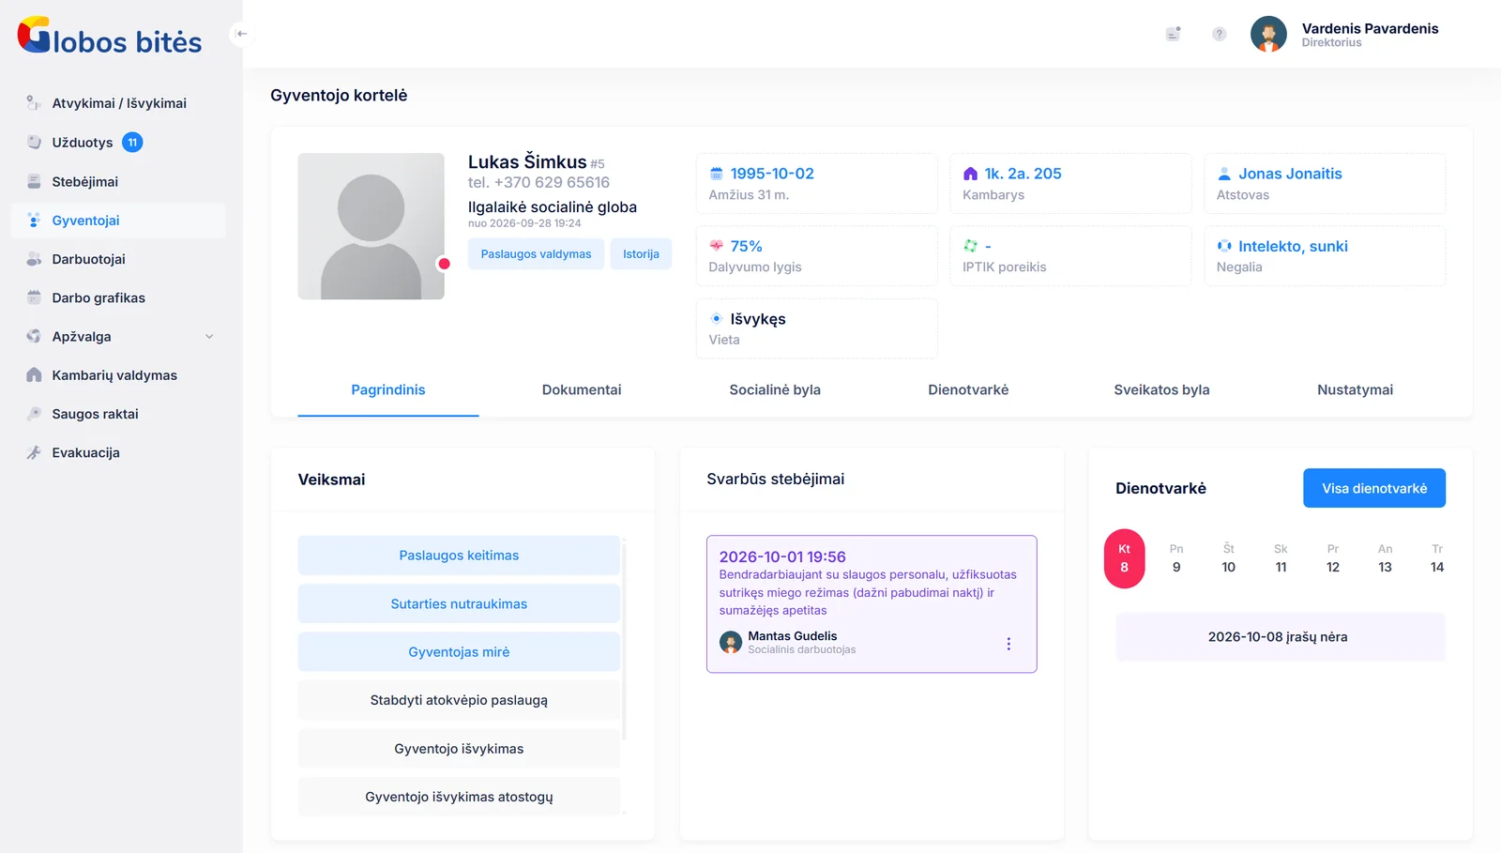Click the Paslaugos valdymas button
Image resolution: width=1501 pixels, height=853 pixels.
[536, 254]
